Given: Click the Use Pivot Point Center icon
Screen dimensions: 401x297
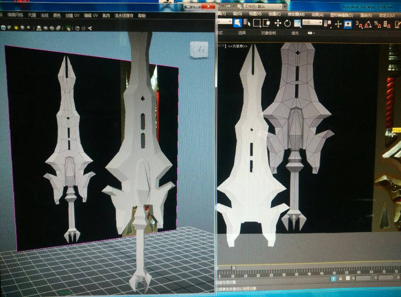Looking at the screenshot, I should [x=327, y=24].
